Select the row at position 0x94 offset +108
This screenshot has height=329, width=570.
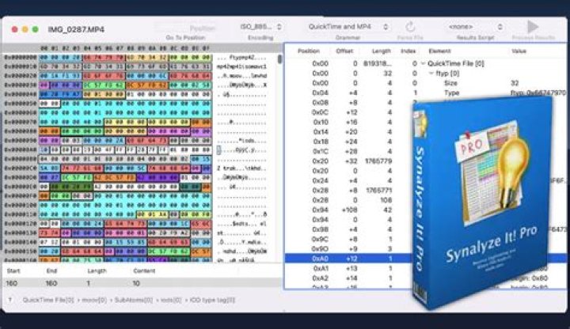point(349,210)
